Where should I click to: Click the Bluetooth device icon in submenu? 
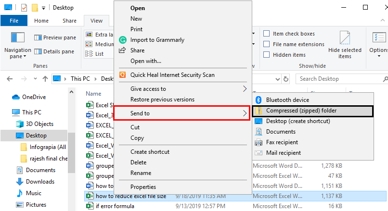(x=258, y=100)
